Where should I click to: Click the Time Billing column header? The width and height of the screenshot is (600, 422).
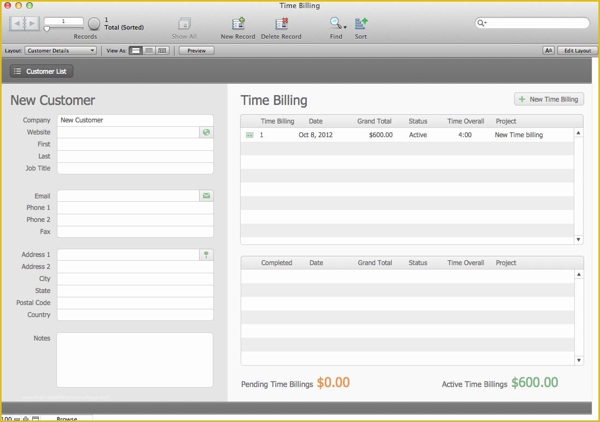pyautogui.click(x=277, y=121)
